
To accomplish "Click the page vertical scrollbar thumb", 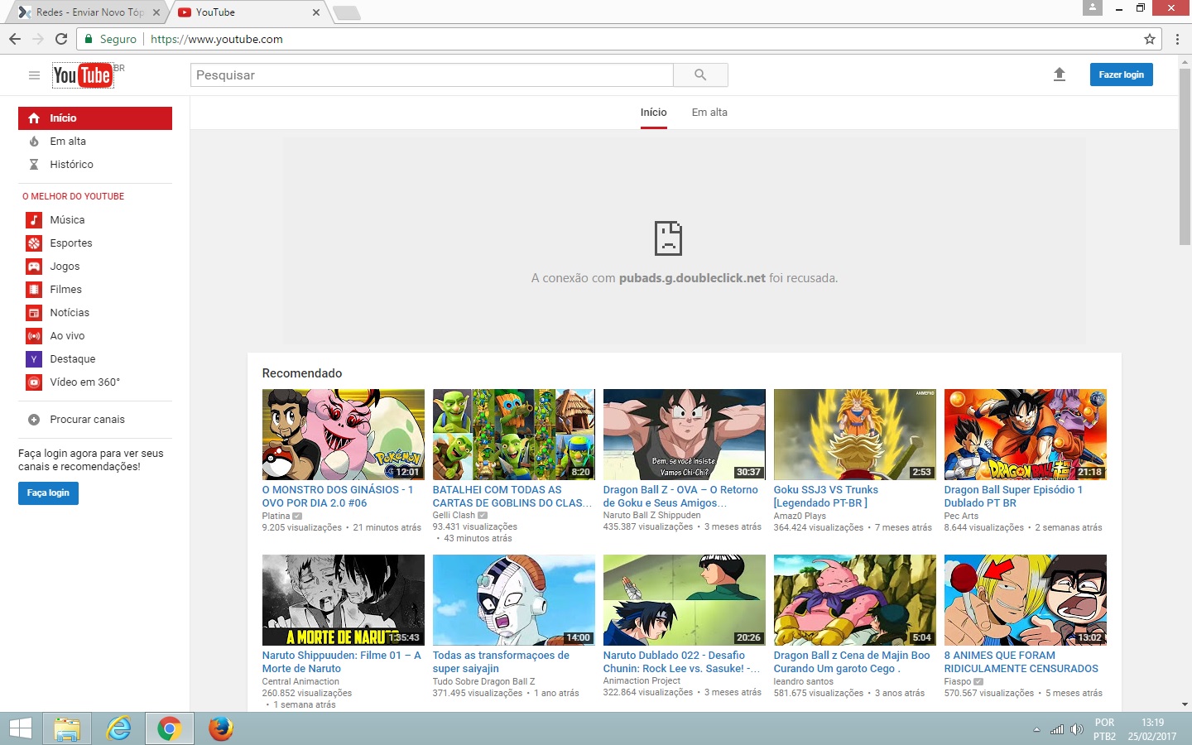I will [x=1185, y=157].
